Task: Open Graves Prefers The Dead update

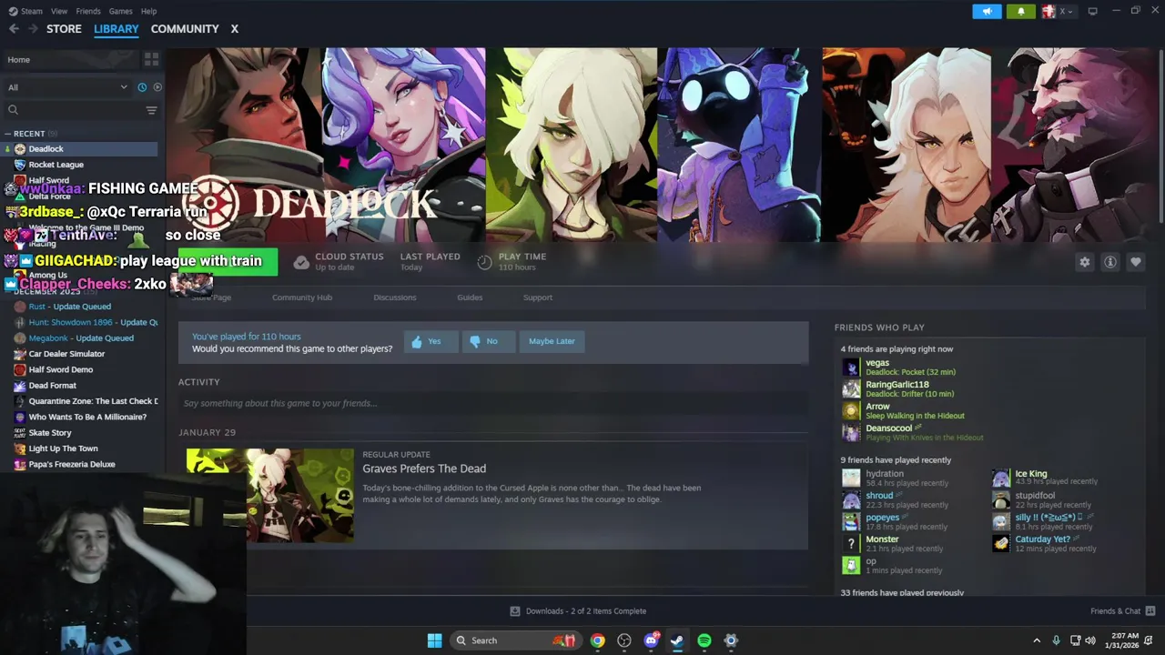Action: (424, 469)
